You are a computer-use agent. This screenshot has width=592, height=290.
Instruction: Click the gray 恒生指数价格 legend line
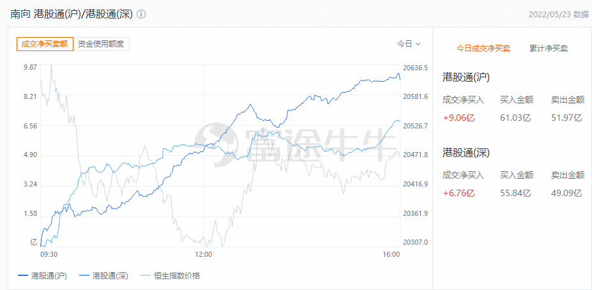pos(146,276)
